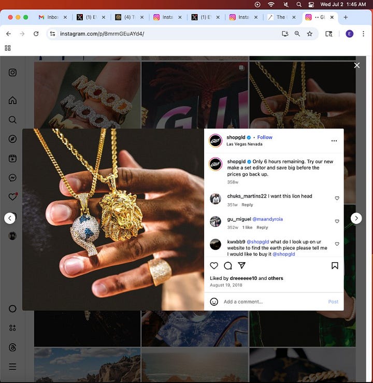Open more options ellipsis on post header
This screenshot has height=383, width=373.
(334, 140)
